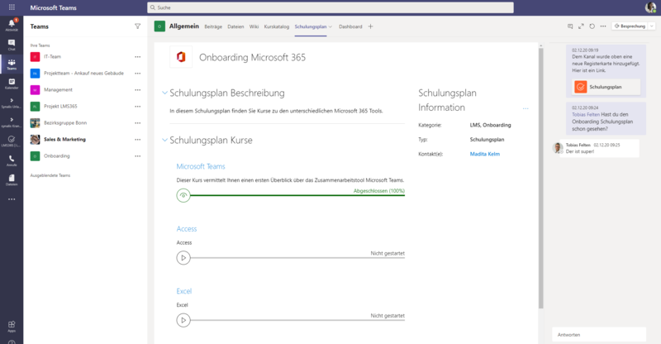The image size is (661, 344).
Task: Open contact Madita Kelm
Action: (x=485, y=154)
